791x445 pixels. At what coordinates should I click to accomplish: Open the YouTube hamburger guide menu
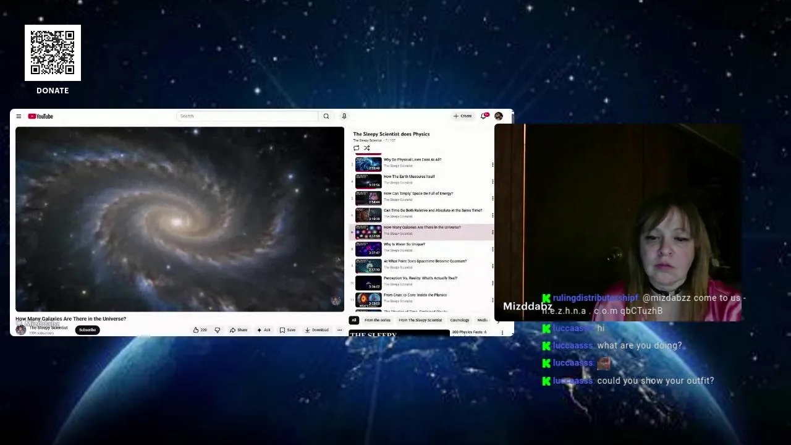click(19, 116)
